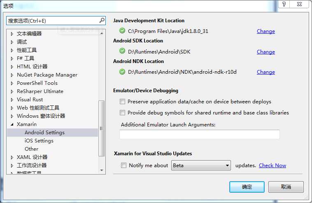Toggle Notify me about updates checkbox
The height and width of the screenshot is (203, 312).
123,166
